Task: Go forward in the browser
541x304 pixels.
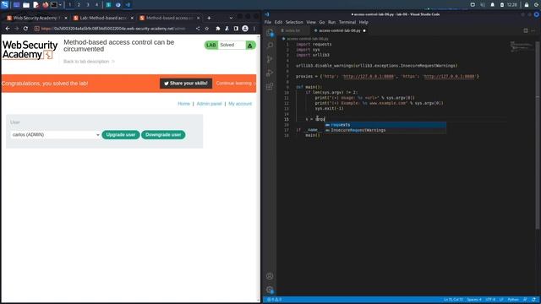Action: (17, 29)
